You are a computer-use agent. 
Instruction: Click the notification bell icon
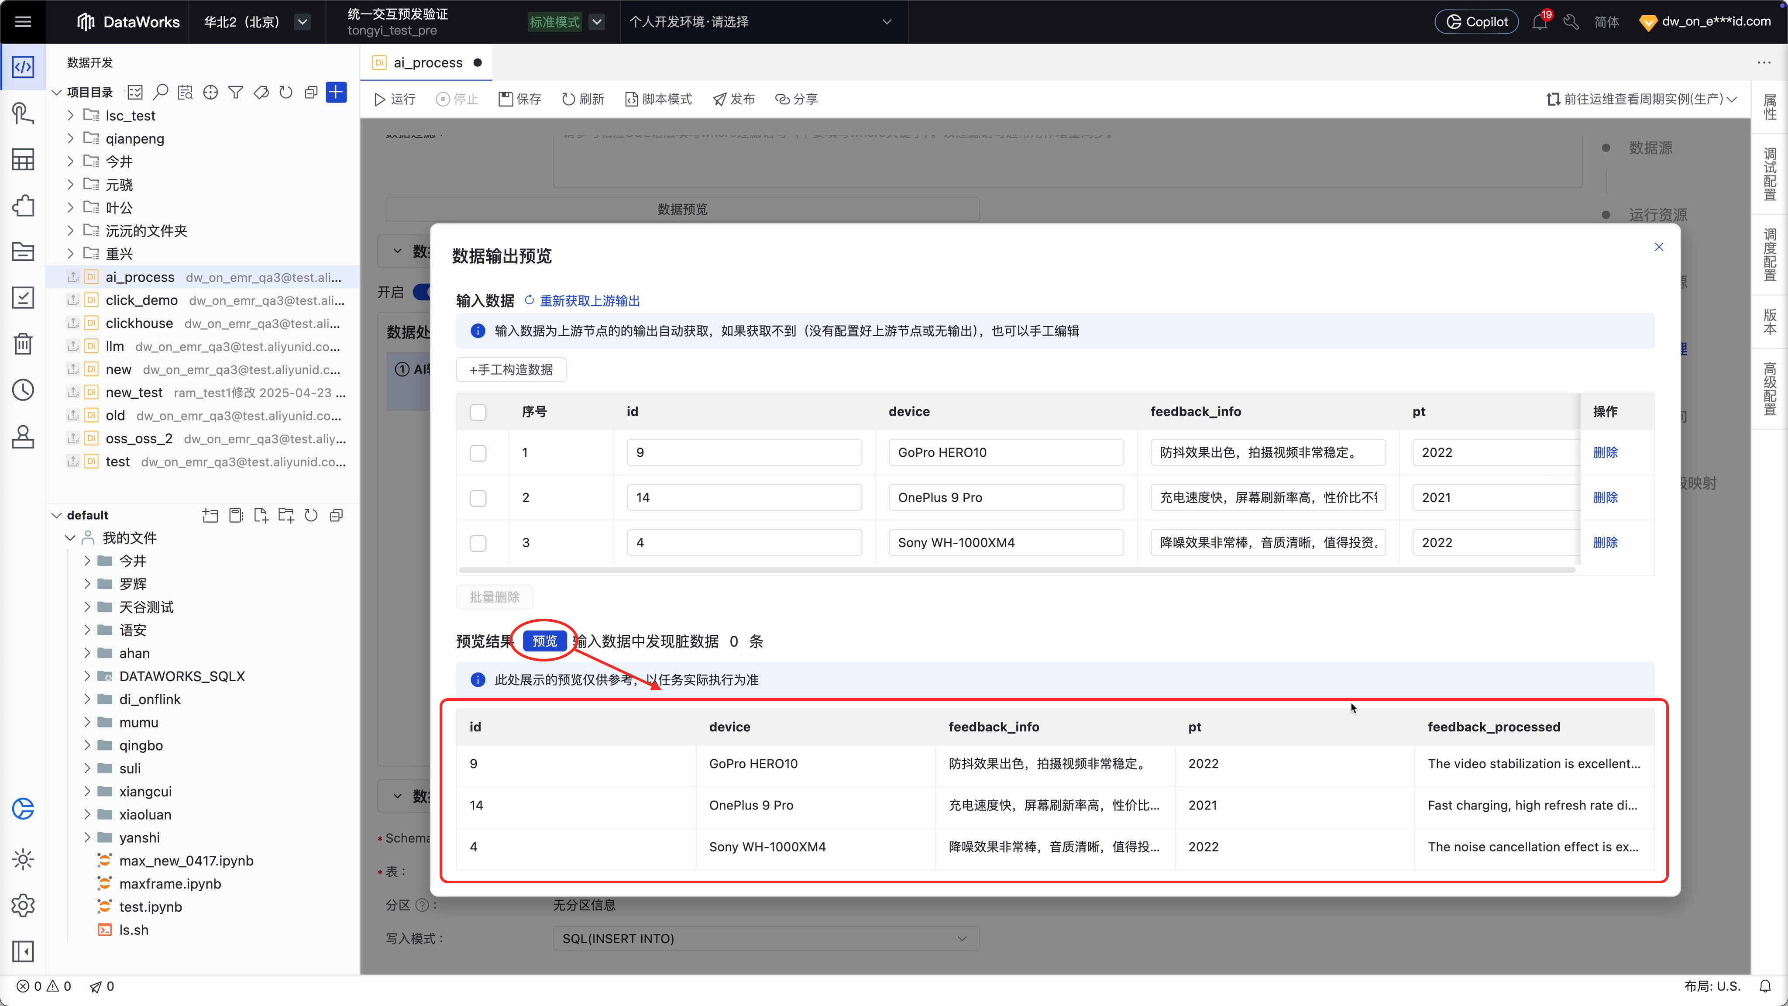click(1539, 22)
